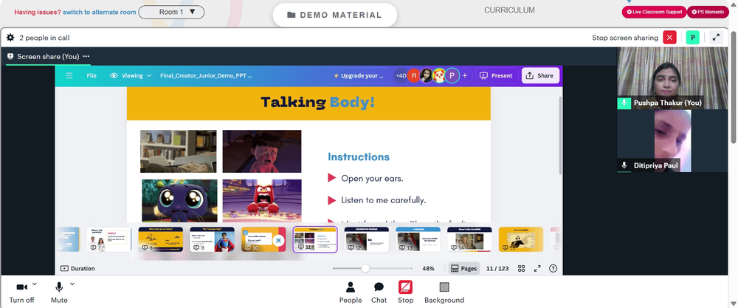Expand camera options chevron
This screenshot has width=738, height=308.
click(x=35, y=284)
